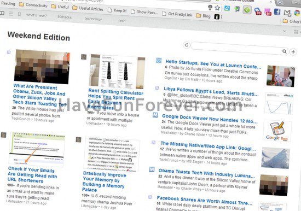Click the Chrome-colored extension icon
This screenshot has width=301, height=211.
(x=297, y=13)
